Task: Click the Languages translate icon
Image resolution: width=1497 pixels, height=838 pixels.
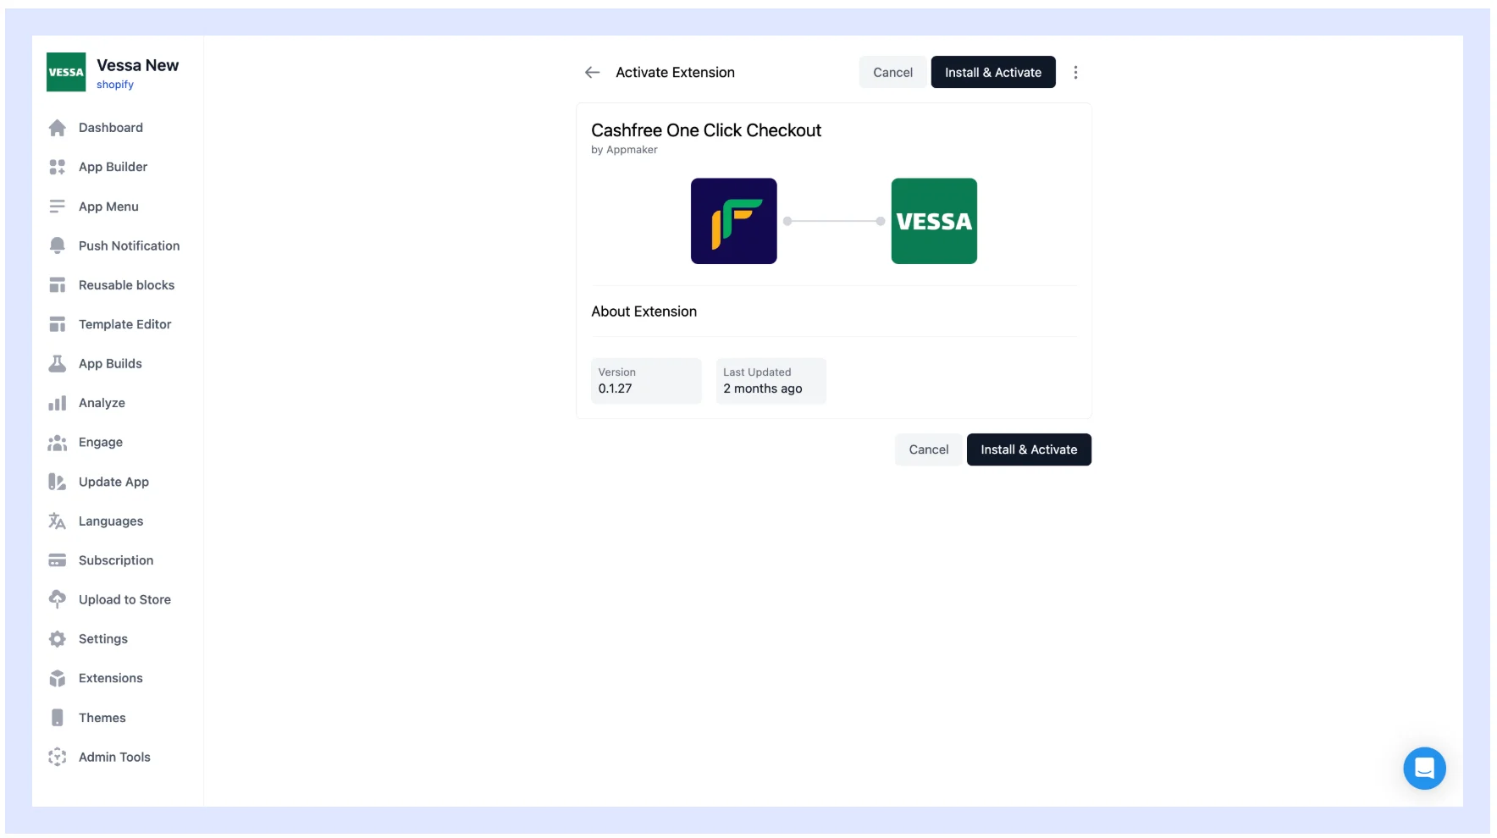Action: point(57,521)
